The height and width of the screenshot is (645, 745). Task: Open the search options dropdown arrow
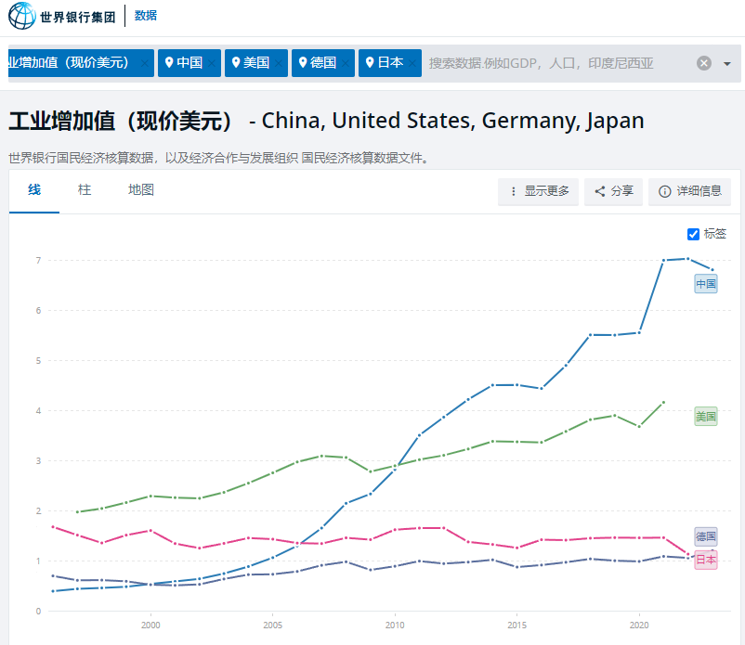[x=726, y=63]
